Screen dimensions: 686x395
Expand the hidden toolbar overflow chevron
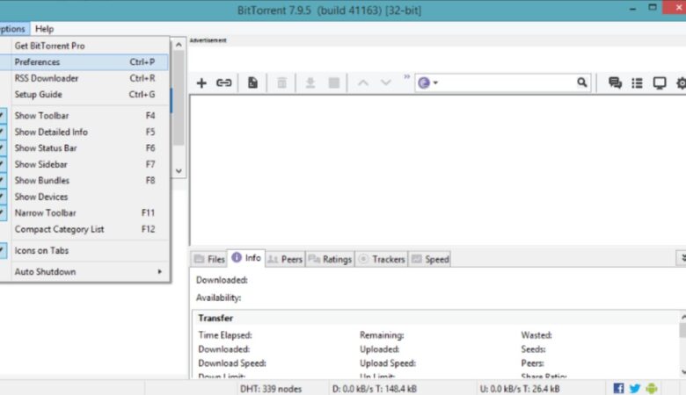406,78
